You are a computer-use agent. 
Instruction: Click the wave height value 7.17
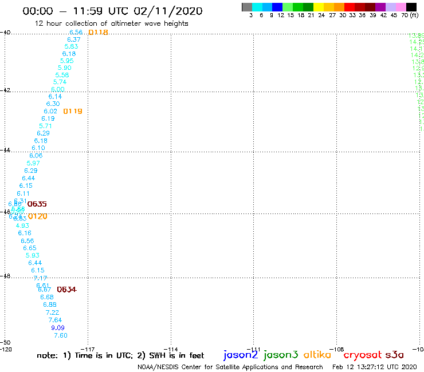[x=40, y=278]
